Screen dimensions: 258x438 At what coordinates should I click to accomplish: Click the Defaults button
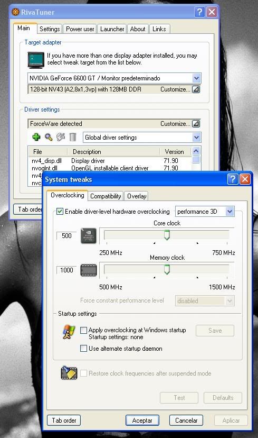click(x=223, y=397)
